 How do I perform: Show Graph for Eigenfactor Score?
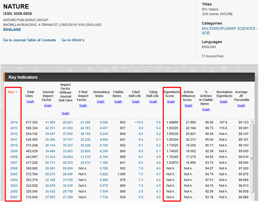(171, 102)
